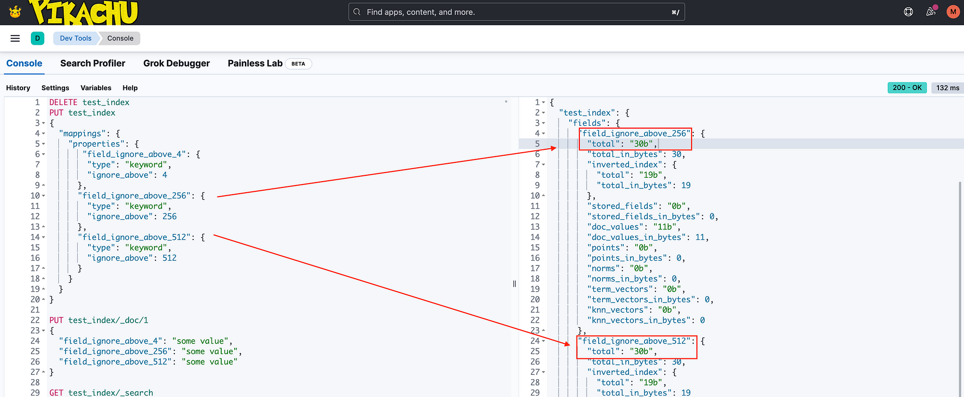The width and height of the screenshot is (964, 397).
Task: Open the user avatar M menu
Action: click(x=953, y=12)
